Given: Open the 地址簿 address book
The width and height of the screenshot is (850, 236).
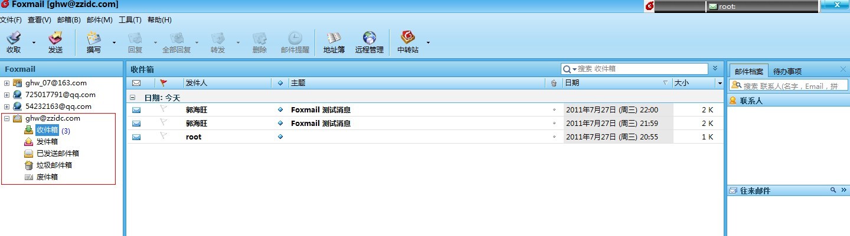Looking at the screenshot, I should 334,42.
